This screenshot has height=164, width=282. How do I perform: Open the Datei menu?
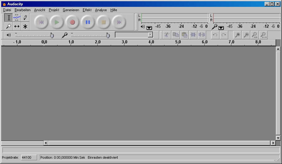[7, 10]
